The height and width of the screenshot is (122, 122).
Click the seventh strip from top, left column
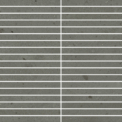[x=30, y=44]
